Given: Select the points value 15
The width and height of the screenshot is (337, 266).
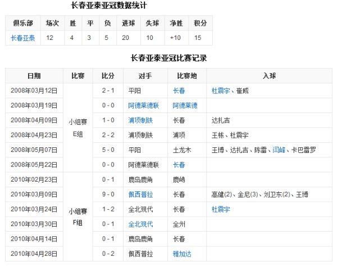Looking at the screenshot, I should [x=198, y=38].
